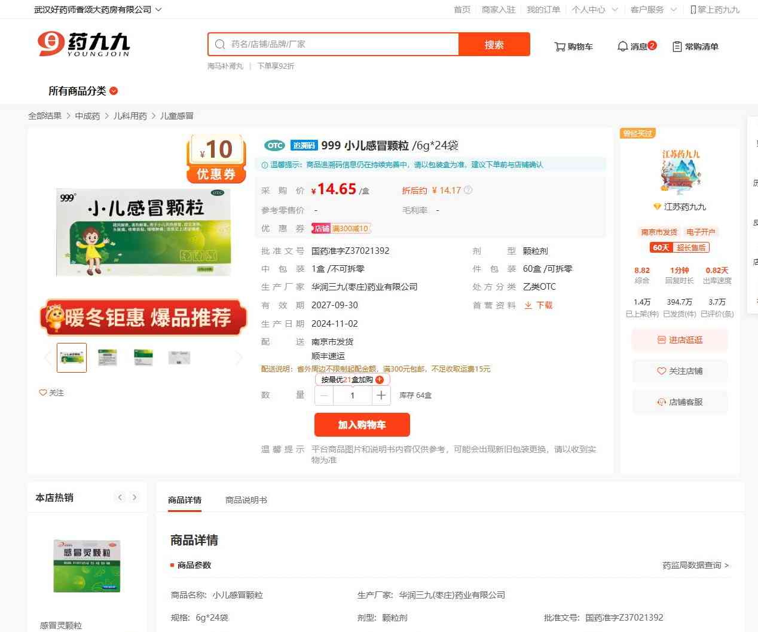The image size is (758, 632).
Task: Open the frequent purchase list icon
Action: (677, 47)
